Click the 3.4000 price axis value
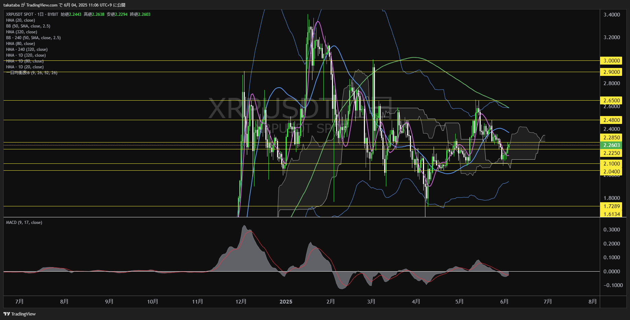The image size is (630, 320). (611, 14)
